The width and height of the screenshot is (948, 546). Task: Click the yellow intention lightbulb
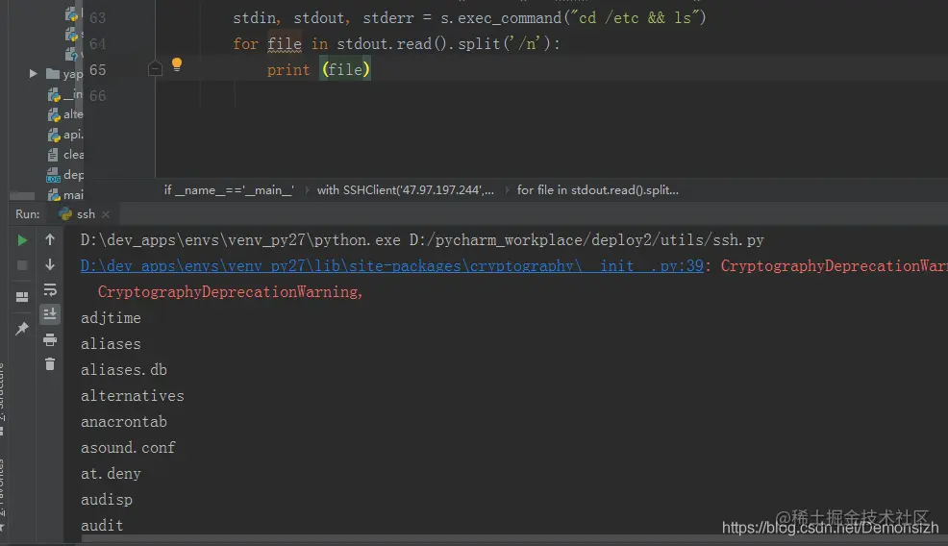point(177,64)
